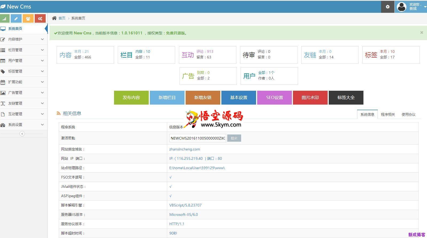Open 基本设置 button

238,98
